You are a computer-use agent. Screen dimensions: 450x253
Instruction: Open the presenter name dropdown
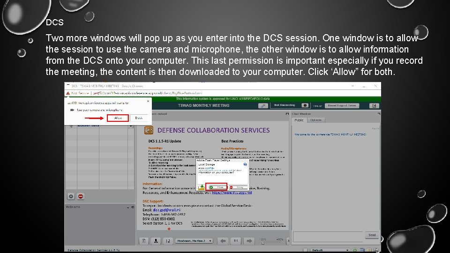coord(194,241)
